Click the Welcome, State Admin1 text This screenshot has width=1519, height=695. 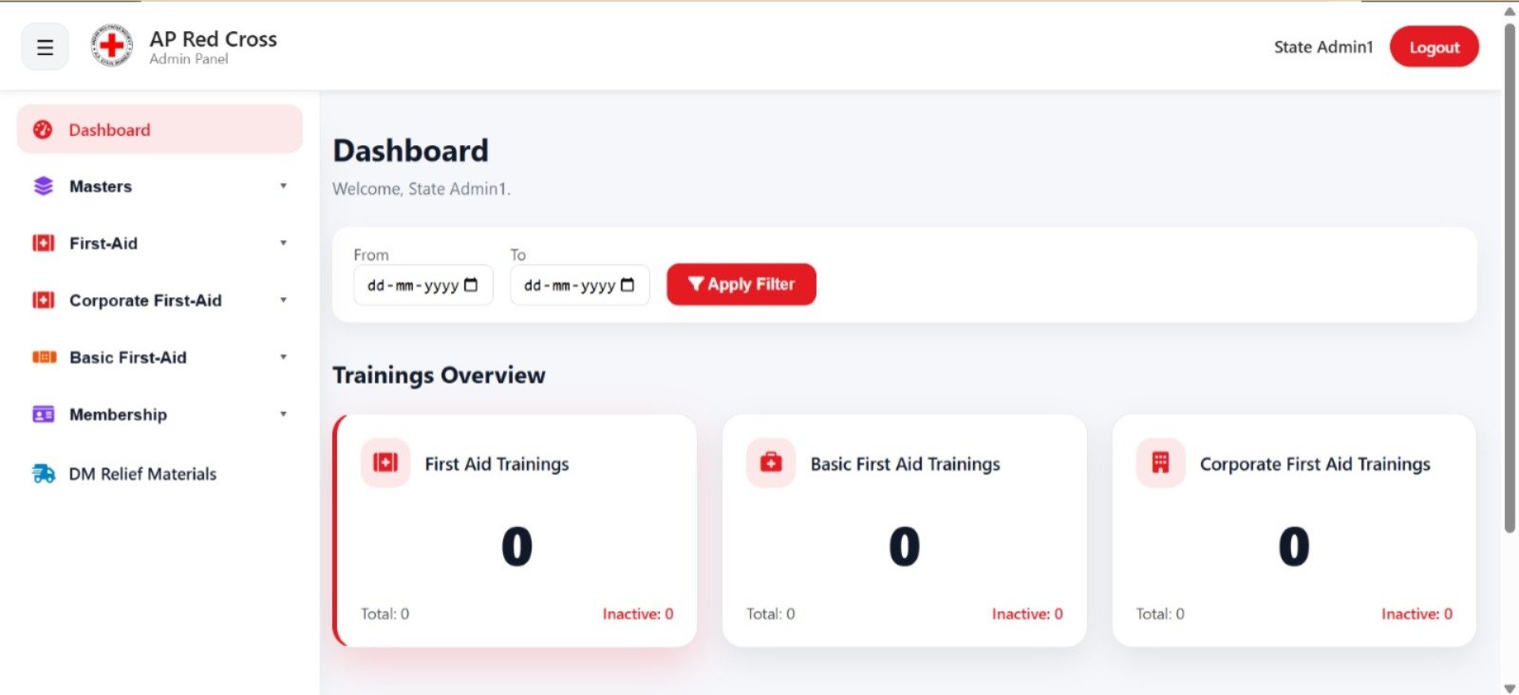pos(422,189)
